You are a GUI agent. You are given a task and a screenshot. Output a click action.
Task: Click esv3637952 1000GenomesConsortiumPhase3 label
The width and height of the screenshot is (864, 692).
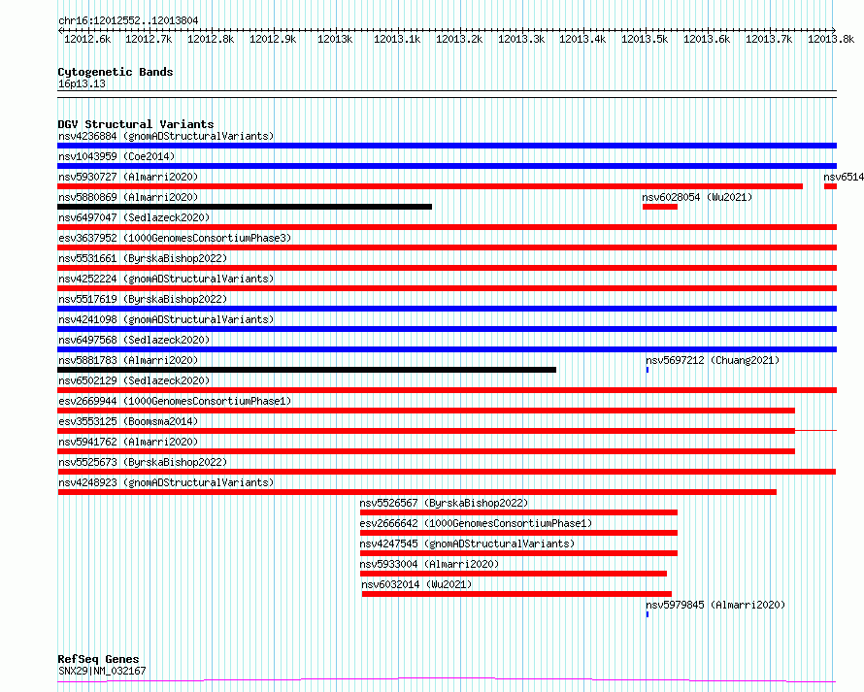pos(175,238)
